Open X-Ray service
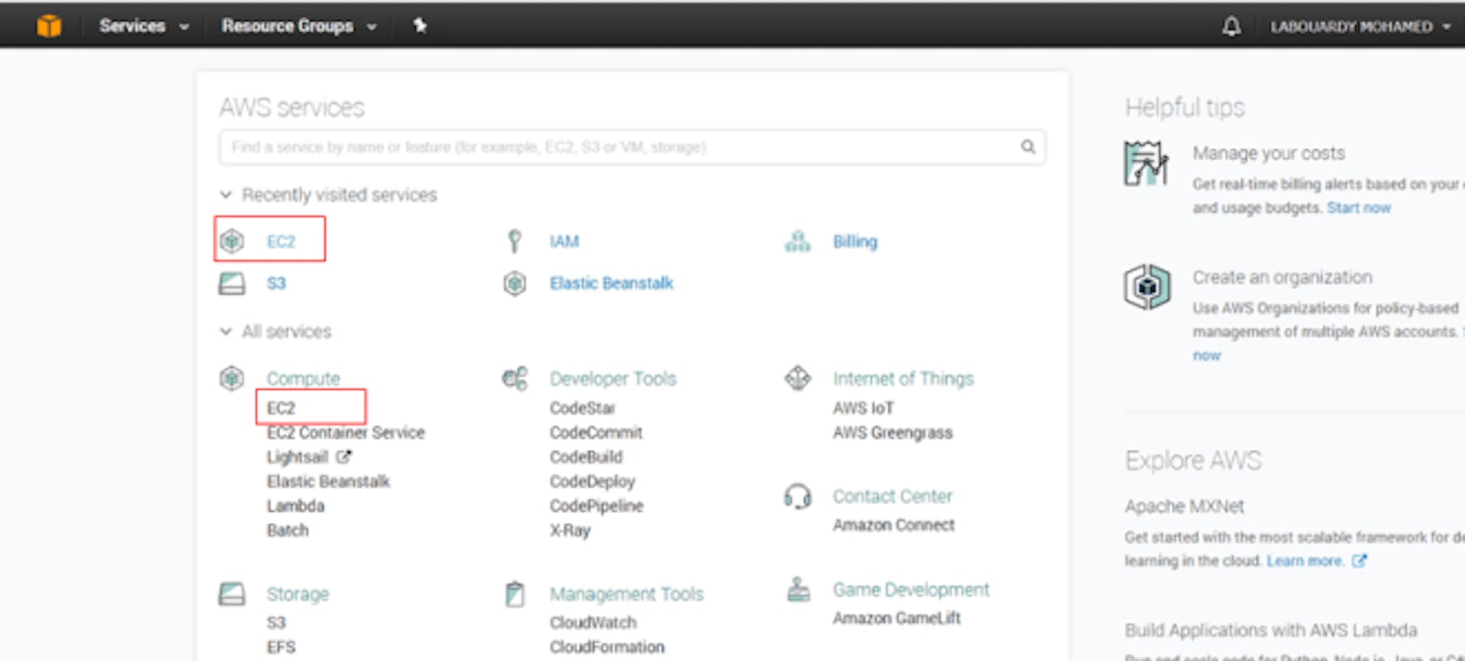The image size is (1465, 661). (570, 530)
